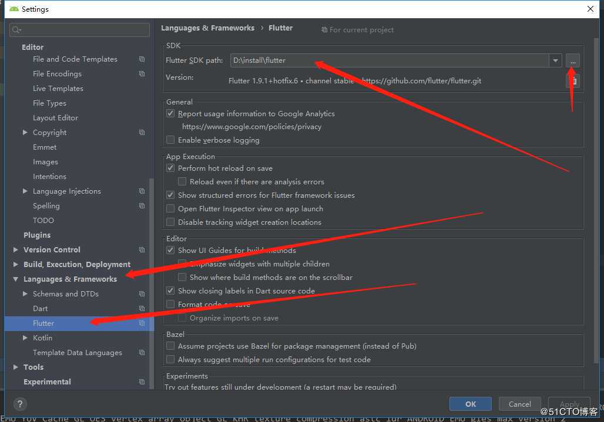Click the Apply button
The height and width of the screenshot is (422, 604).
coord(569,404)
